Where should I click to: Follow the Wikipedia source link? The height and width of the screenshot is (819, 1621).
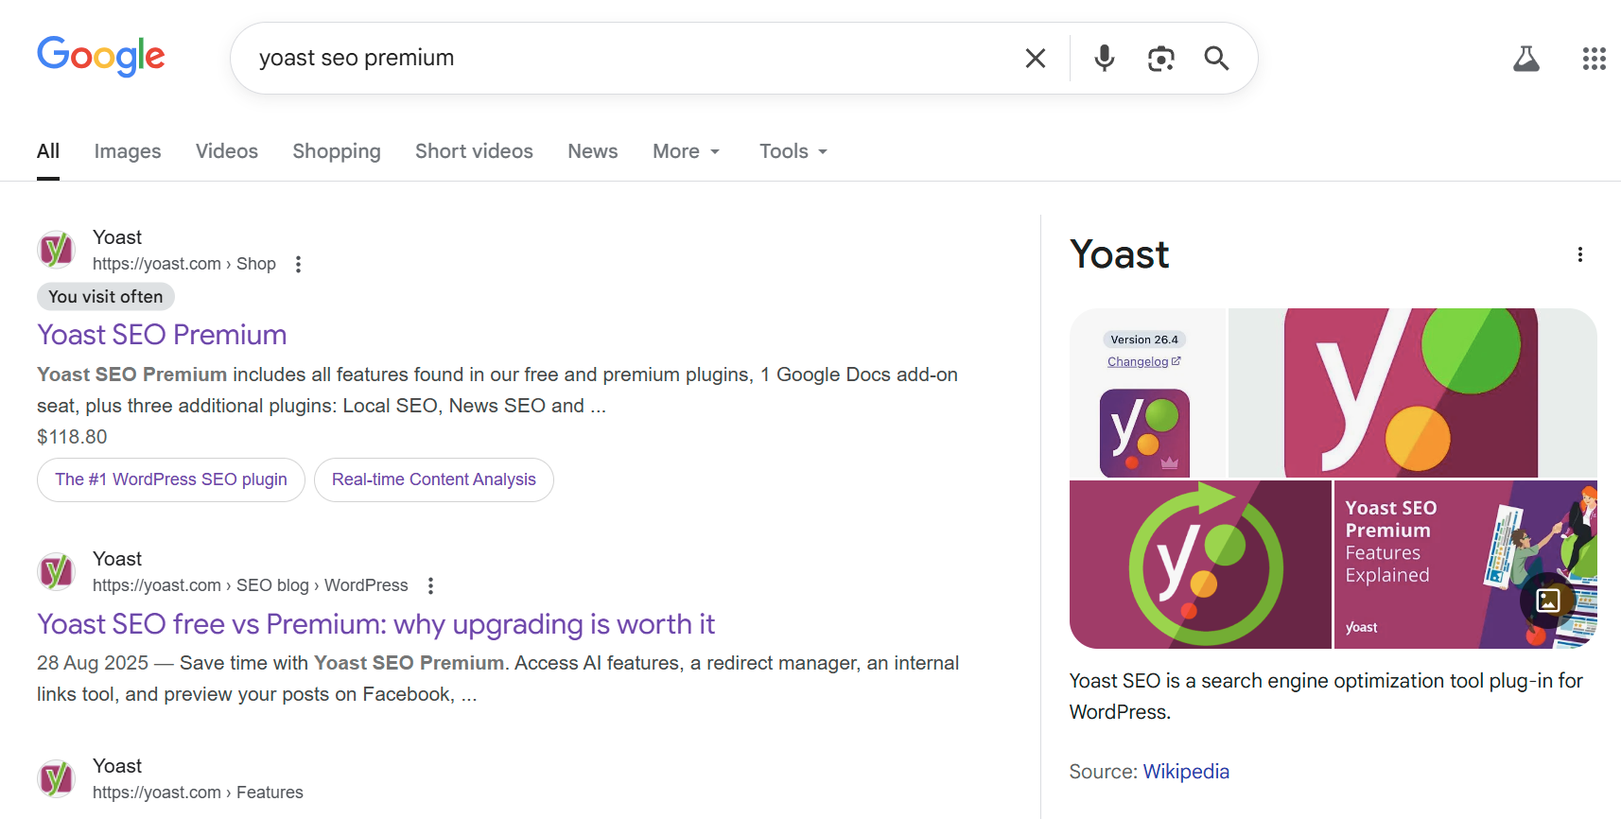1186,772
